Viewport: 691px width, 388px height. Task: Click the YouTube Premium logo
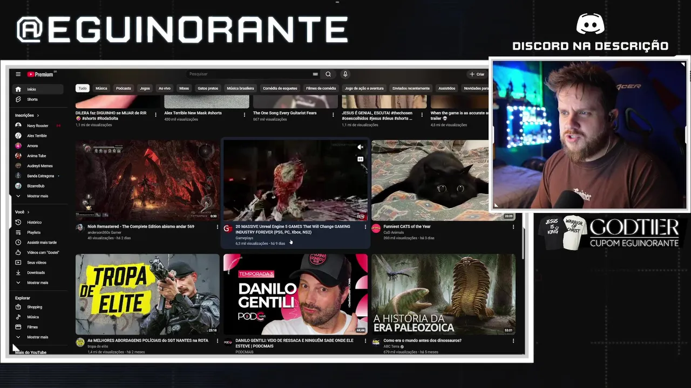[x=40, y=74]
